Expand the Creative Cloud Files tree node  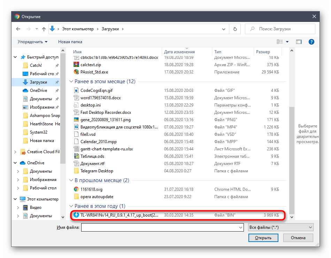15,152
